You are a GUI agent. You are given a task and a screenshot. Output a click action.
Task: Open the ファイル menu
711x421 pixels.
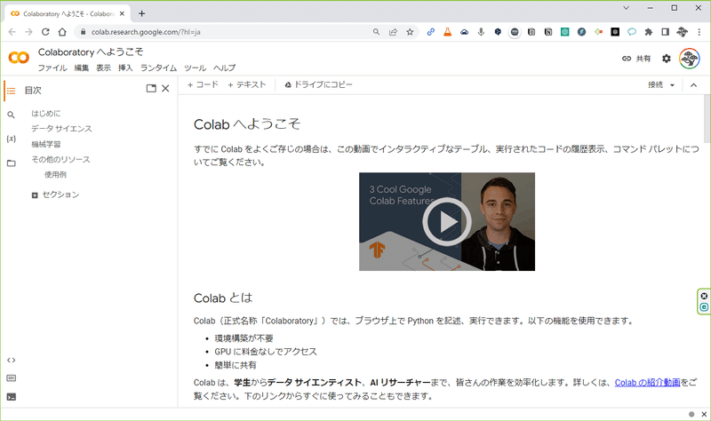coord(52,68)
